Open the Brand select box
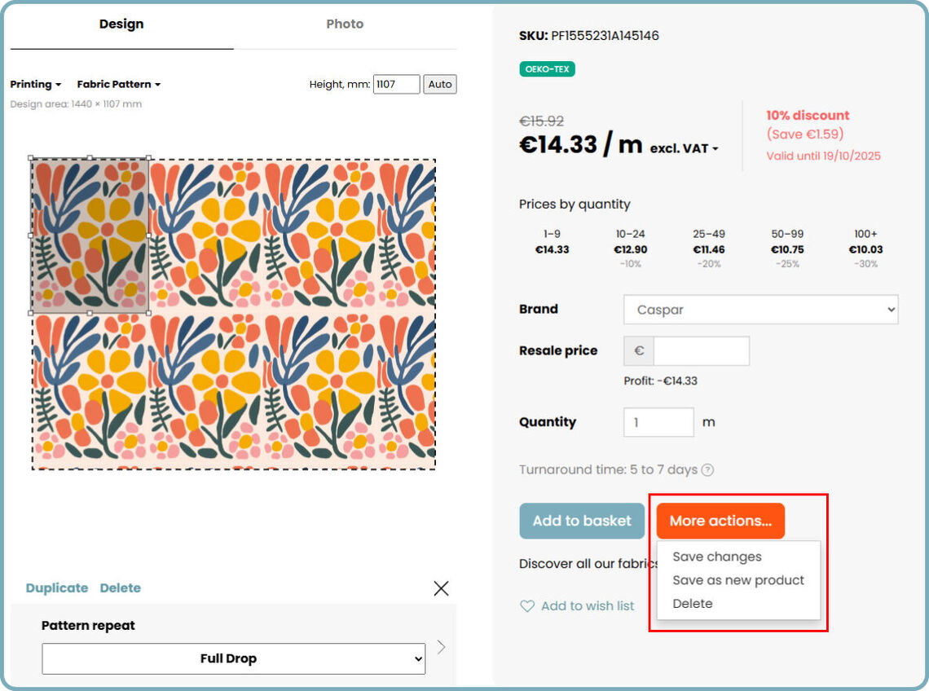Viewport: 929px width, 691px height. (x=760, y=310)
